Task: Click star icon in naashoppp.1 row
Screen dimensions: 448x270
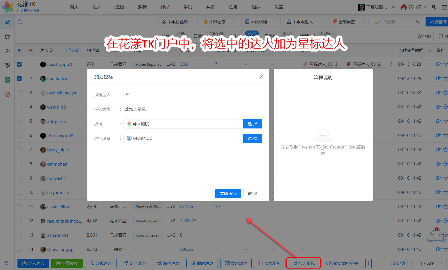Action: [445, 64]
